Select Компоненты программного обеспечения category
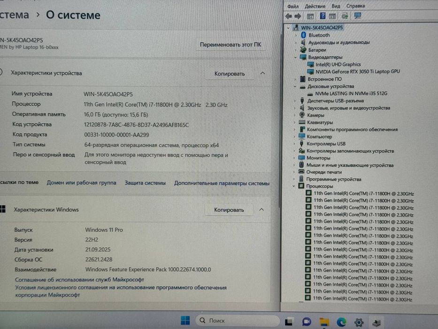The height and width of the screenshot is (329, 438). pos(352,129)
